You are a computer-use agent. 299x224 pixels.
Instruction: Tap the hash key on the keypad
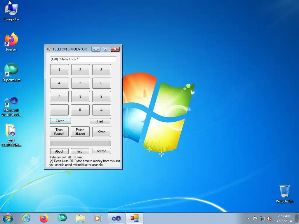point(101,110)
